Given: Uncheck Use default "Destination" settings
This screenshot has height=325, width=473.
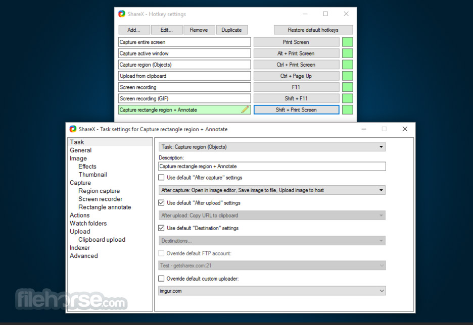Looking at the screenshot, I should (161, 228).
